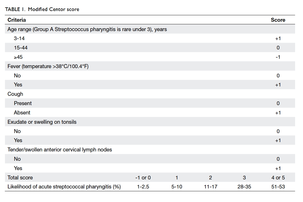Image resolution: width=303 pixels, height=202 pixels.
Task: Click the Criteria column header
Action: 17,20
